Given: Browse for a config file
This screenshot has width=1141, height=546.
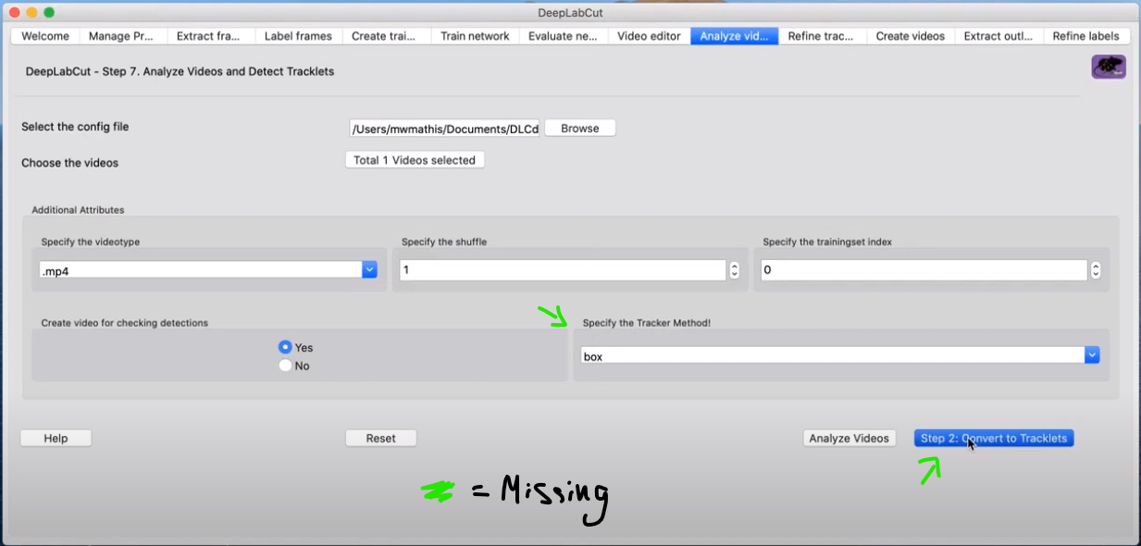Looking at the screenshot, I should click(x=579, y=128).
